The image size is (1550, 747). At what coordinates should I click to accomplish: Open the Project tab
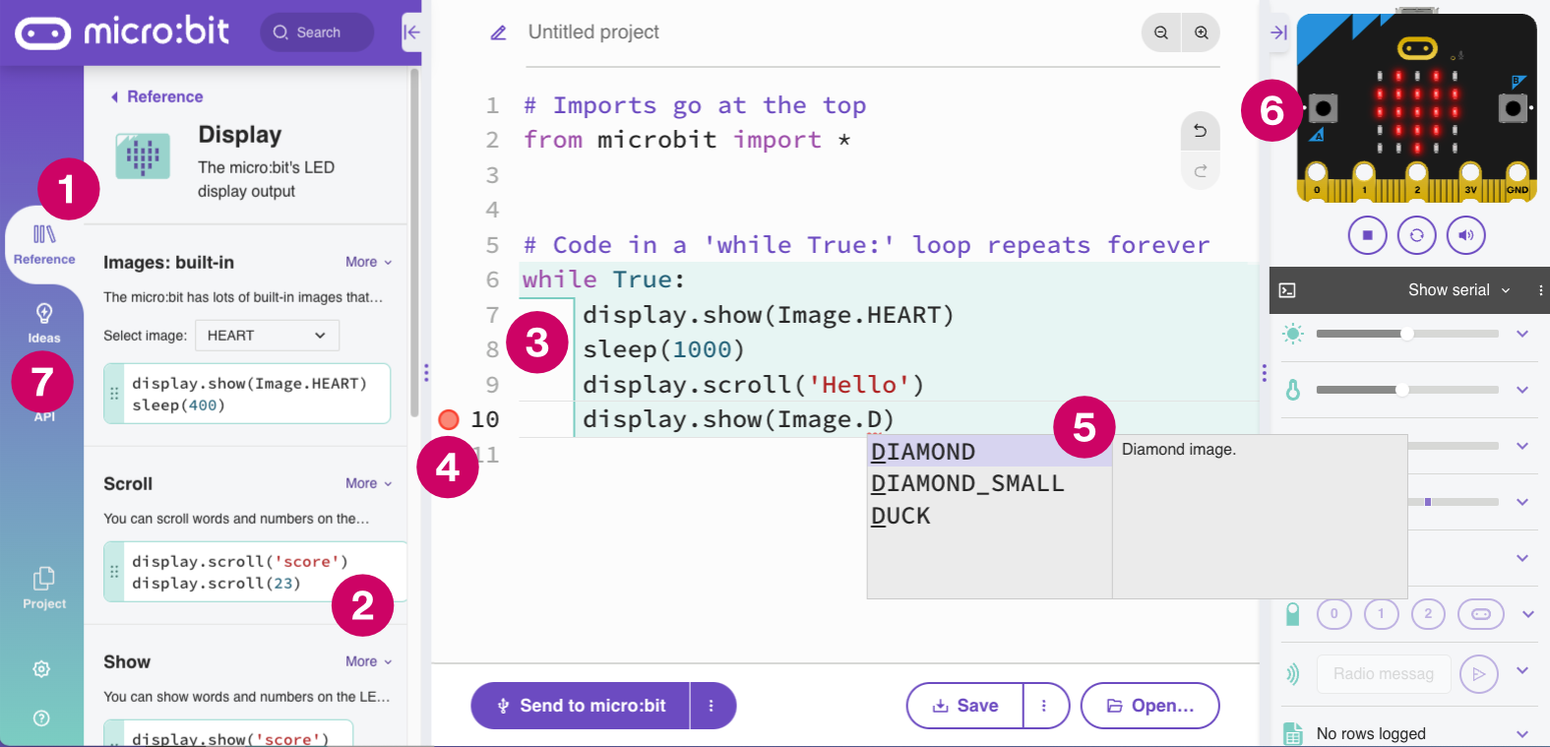tap(44, 588)
